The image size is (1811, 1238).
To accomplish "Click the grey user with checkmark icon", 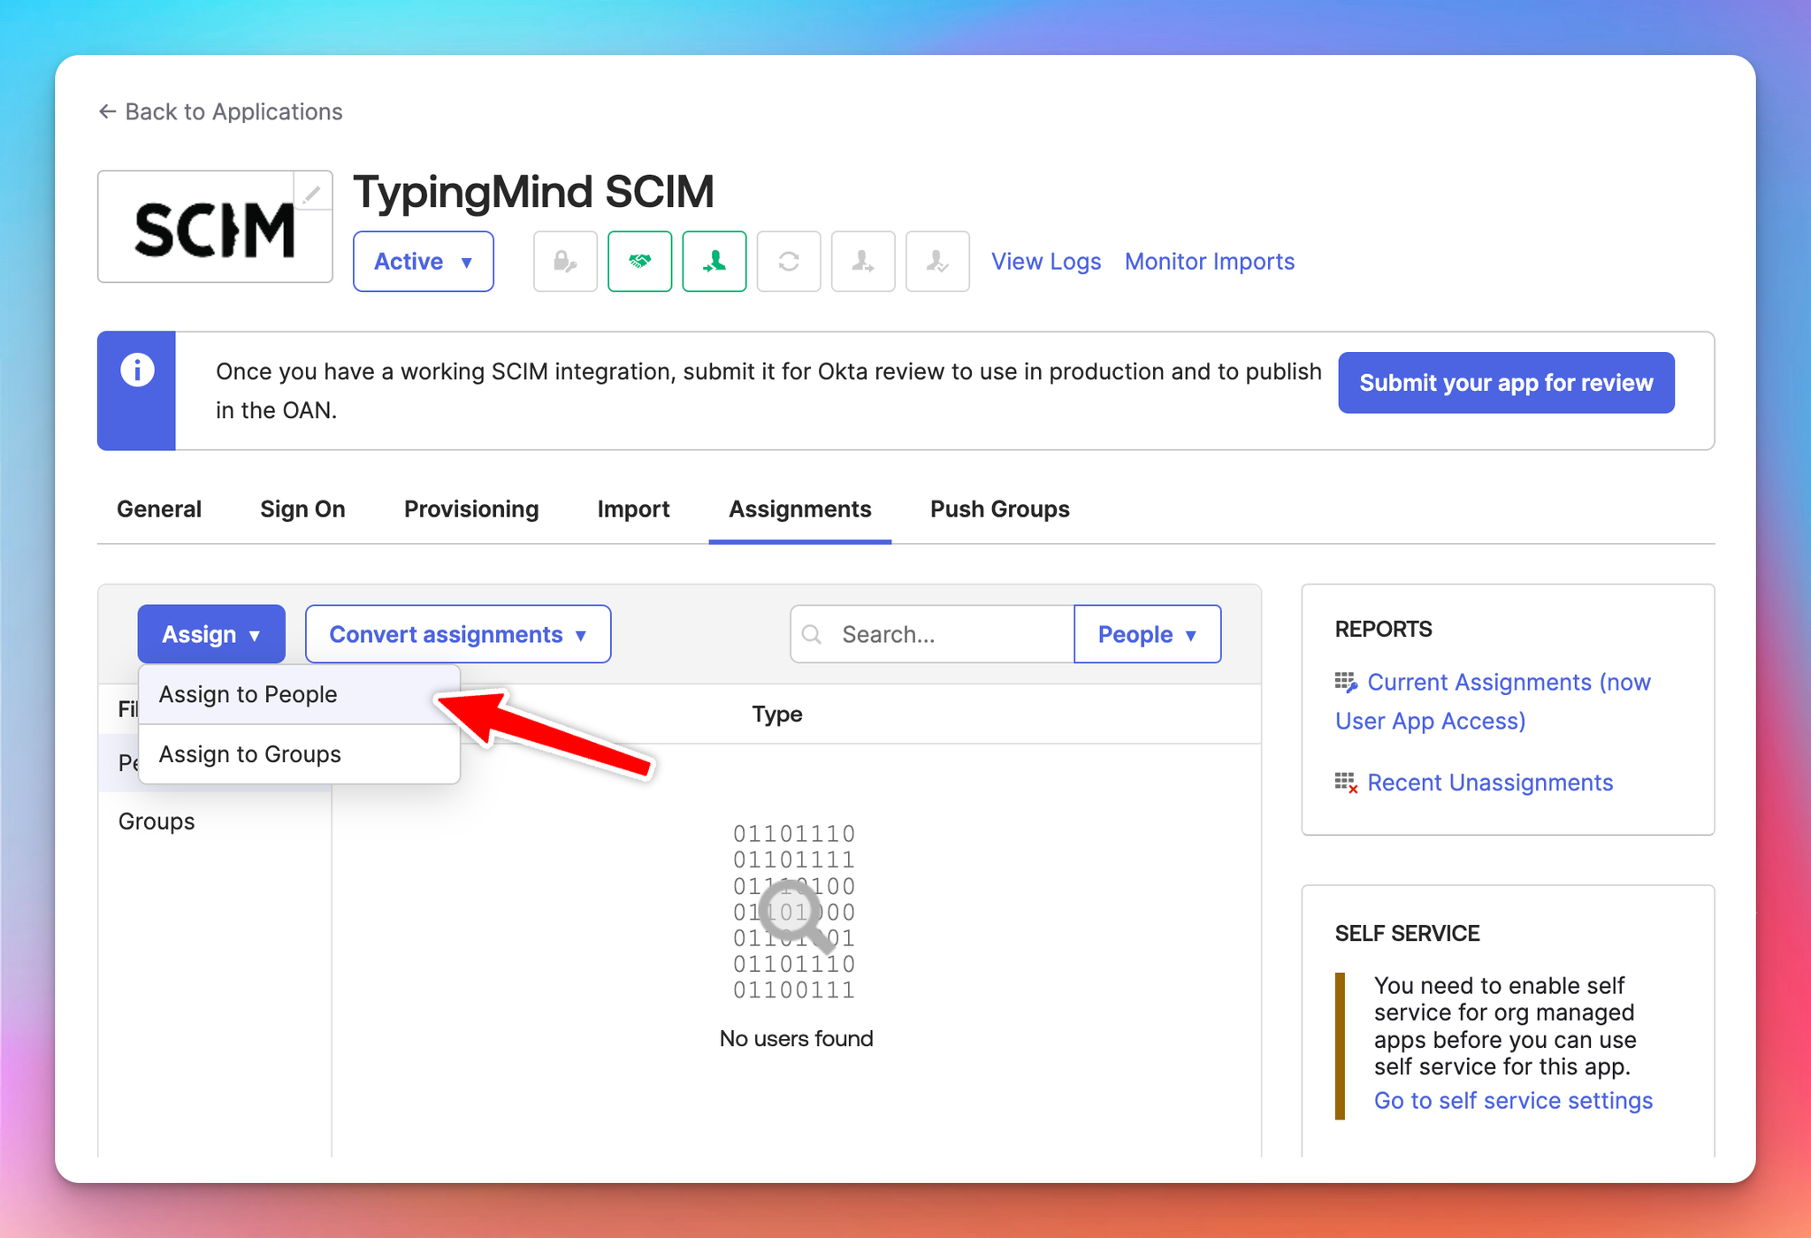I will pos(937,262).
